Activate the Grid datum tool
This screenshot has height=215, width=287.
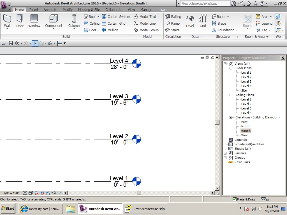(x=203, y=21)
